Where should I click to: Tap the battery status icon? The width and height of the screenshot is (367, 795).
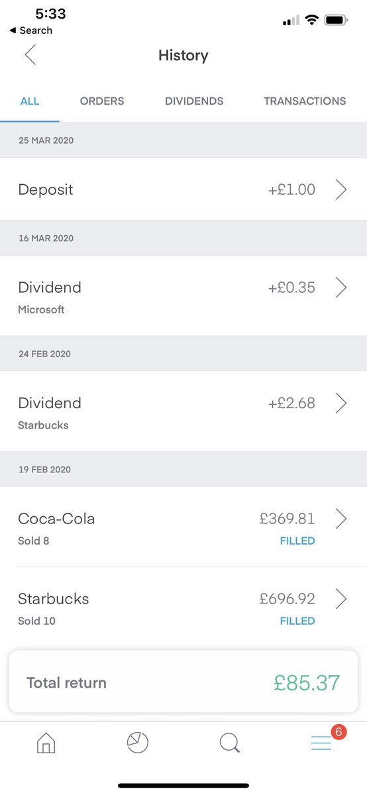[x=336, y=21]
